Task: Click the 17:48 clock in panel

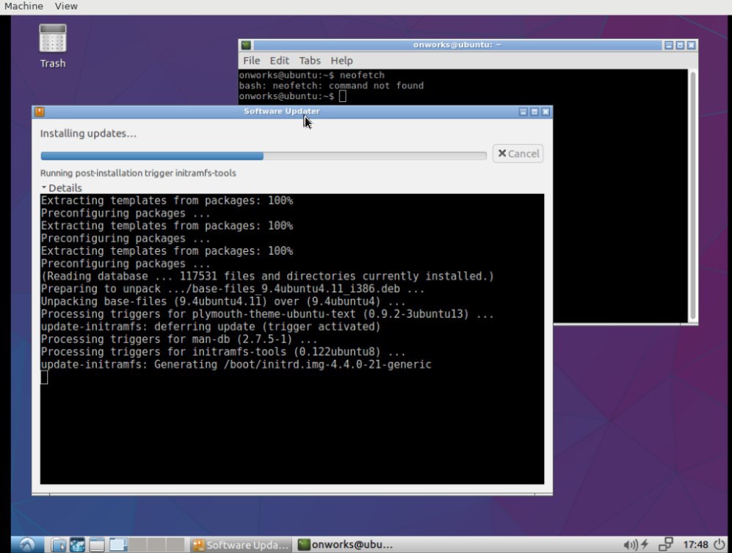Action: coord(695,545)
